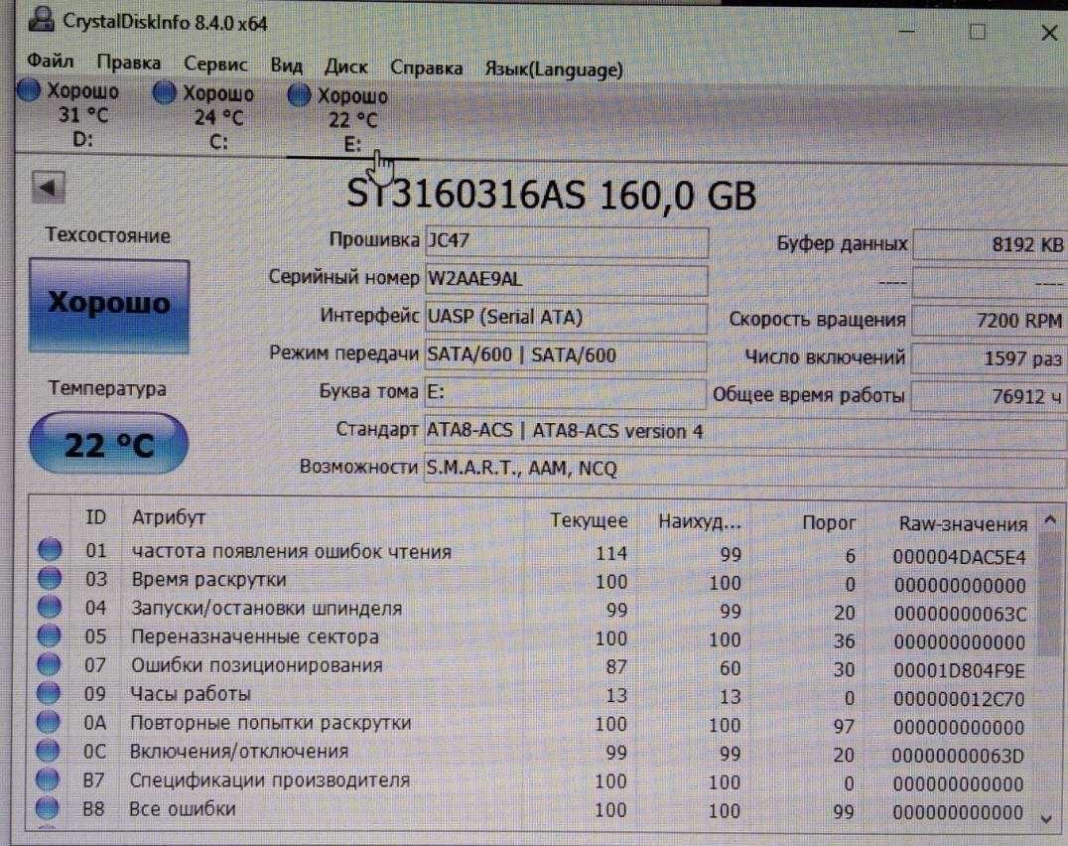This screenshot has height=846, width=1068.
Task: Click the previous disk arrow button
Action: (x=49, y=187)
